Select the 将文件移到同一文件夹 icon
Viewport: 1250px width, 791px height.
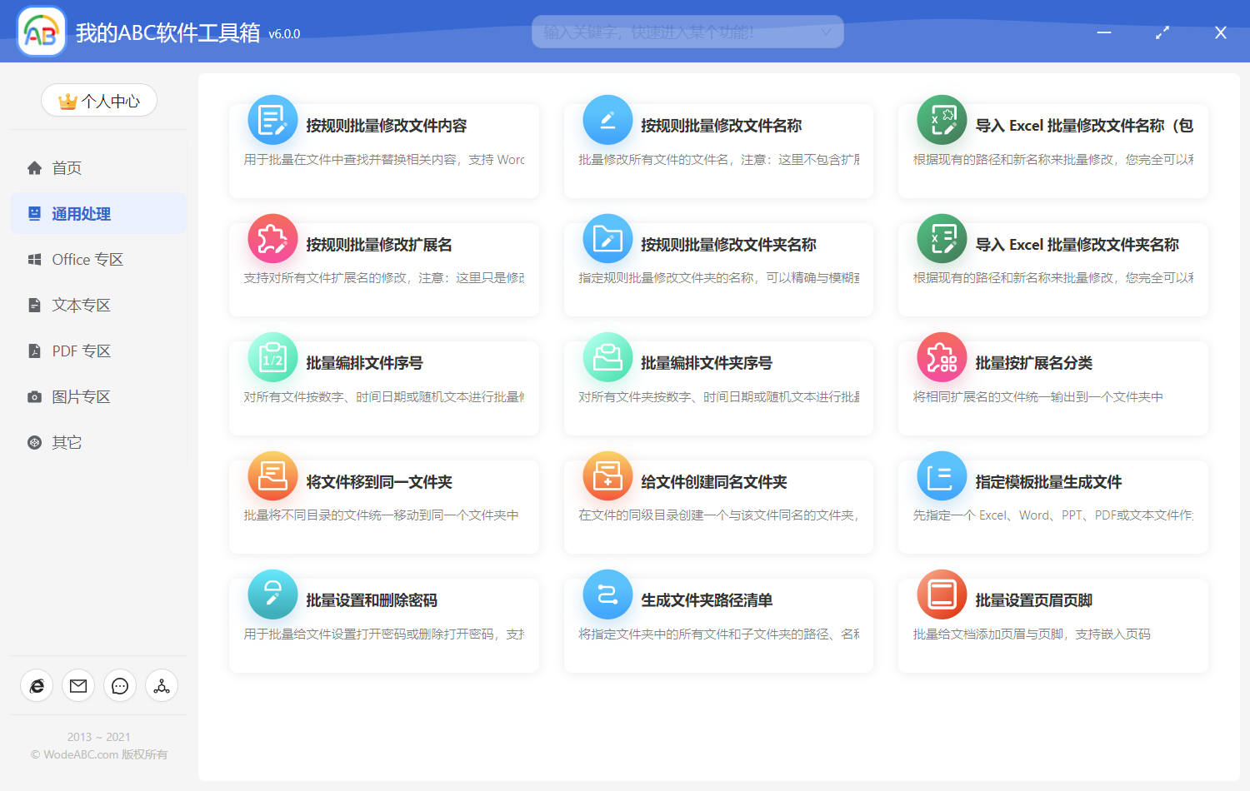tap(272, 475)
